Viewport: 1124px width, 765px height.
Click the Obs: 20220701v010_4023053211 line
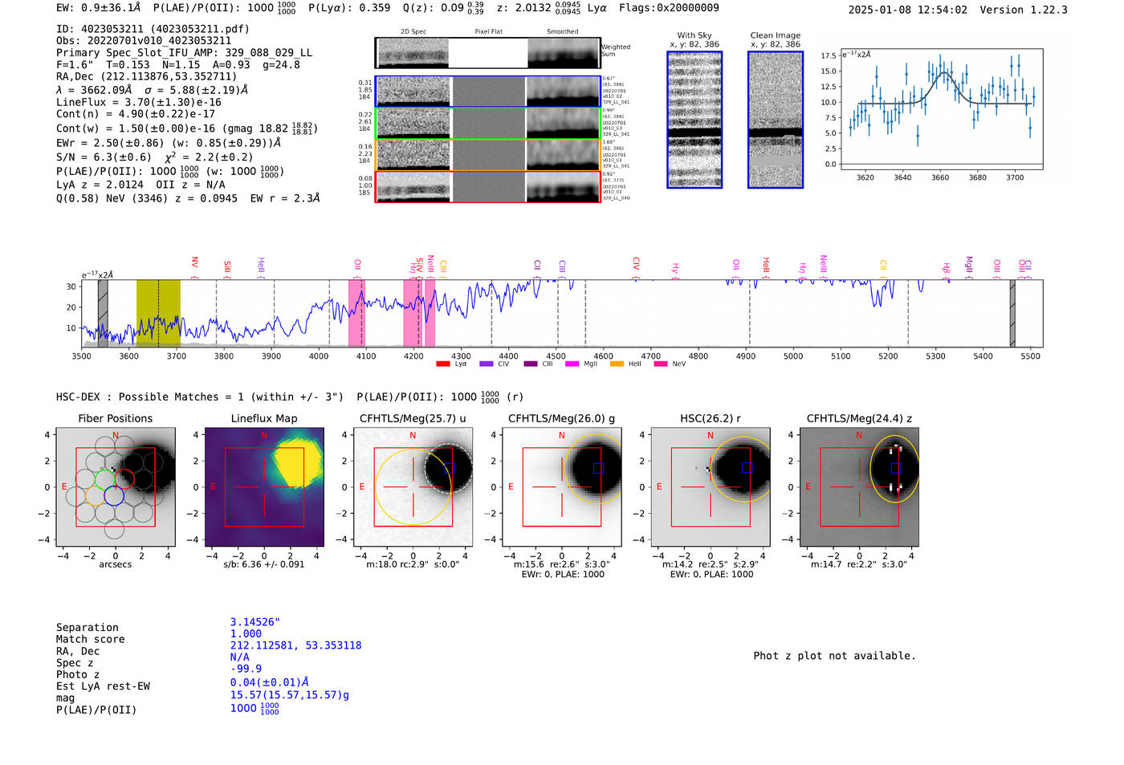[x=144, y=41]
